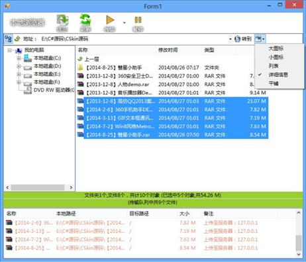Click the tree panel horizontal scrollbar right arrow
Screen dimensions: 306x262
[x=71, y=187]
